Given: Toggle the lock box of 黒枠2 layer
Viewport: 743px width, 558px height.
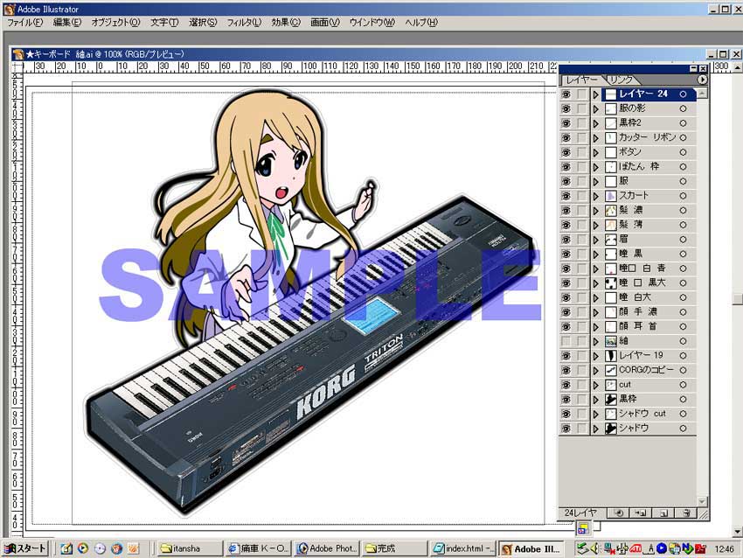Looking at the screenshot, I should pos(581,123).
